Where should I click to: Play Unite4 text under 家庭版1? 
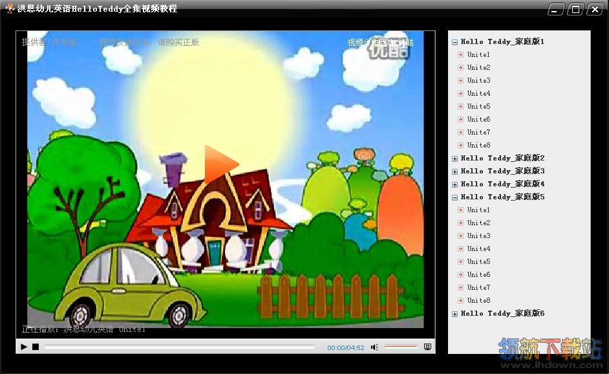pyautogui.click(x=478, y=93)
